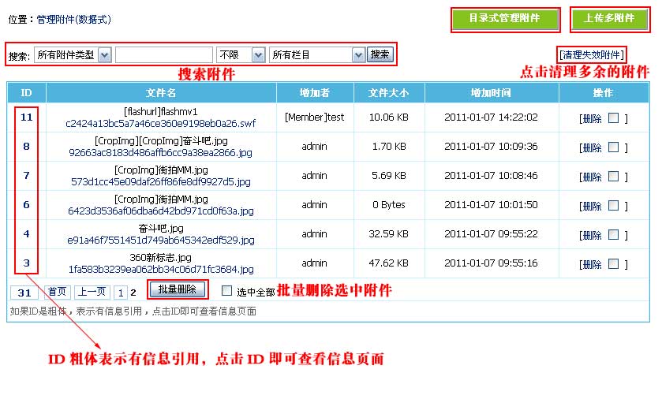
Task: Click the search keyword input field
Action: click(164, 54)
